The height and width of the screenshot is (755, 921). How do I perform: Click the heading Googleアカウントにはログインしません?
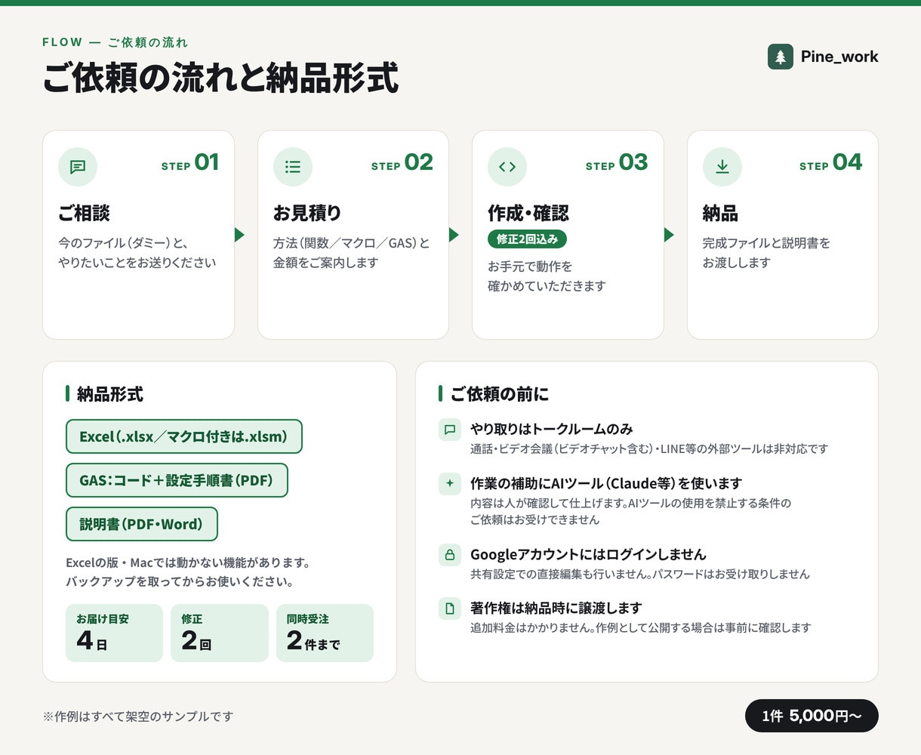click(x=588, y=554)
